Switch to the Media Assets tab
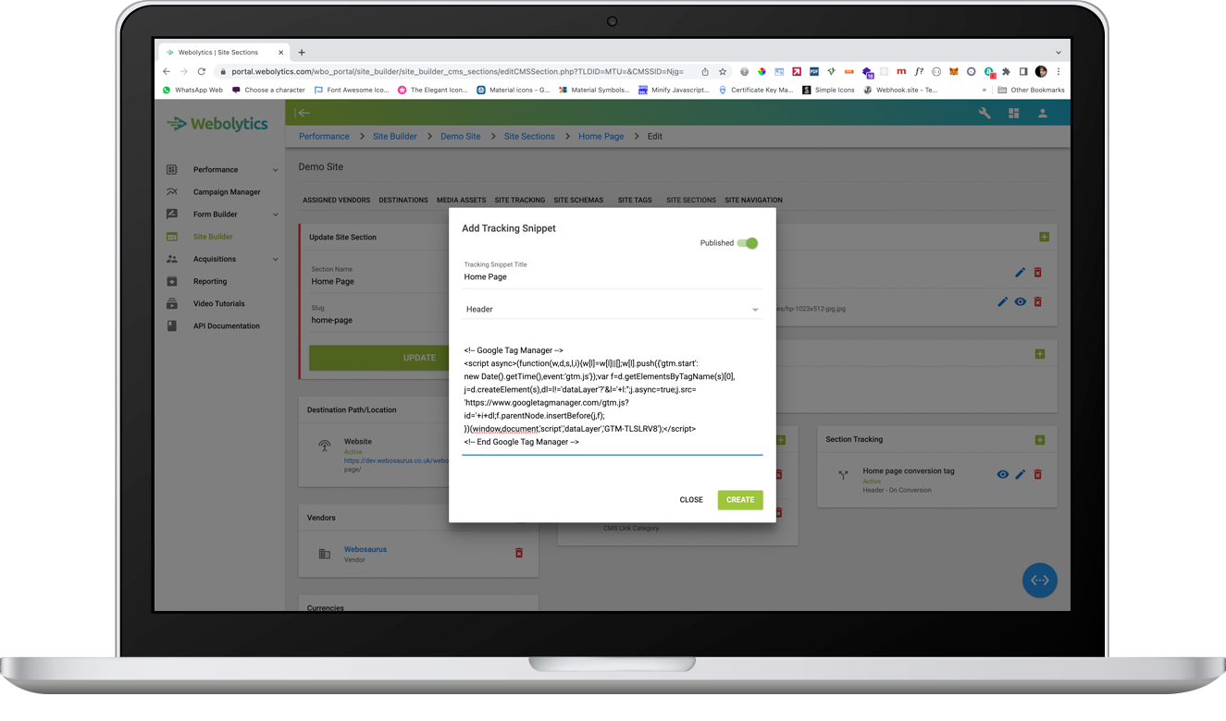The height and width of the screenshot is (721, 1226). pyautogui.click(x=461, y=200)
